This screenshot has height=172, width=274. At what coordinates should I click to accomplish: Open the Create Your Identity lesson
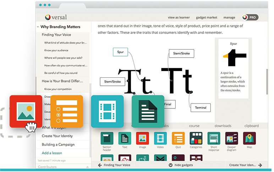pyautogui.click(x=57, y=136)
